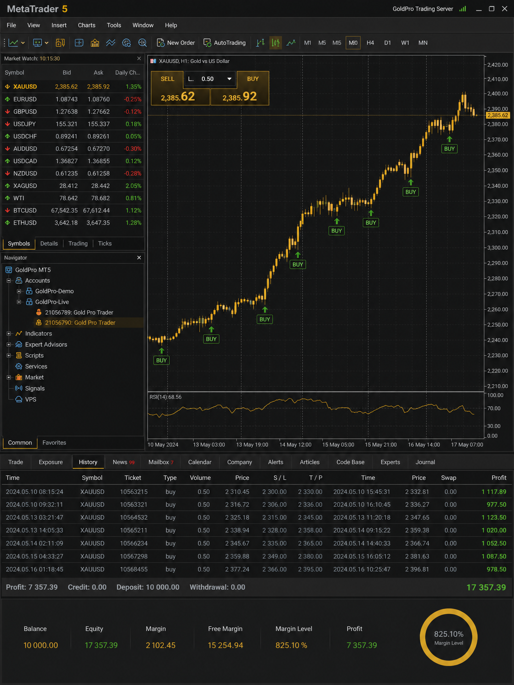514x685 pixels.
Task: Collapse the Accounts tree node
Action: pos(9,280)
